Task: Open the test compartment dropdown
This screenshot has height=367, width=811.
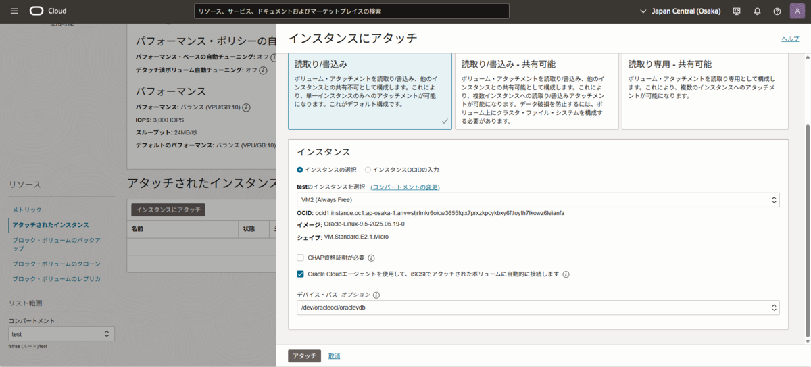Action: pyautogui.click(x=62, y=334)
